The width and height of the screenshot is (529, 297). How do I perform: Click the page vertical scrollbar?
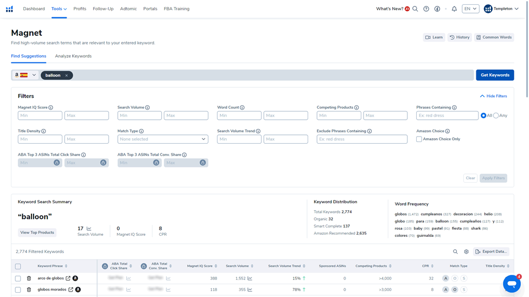pyautogui.click(x=527, y=50)
